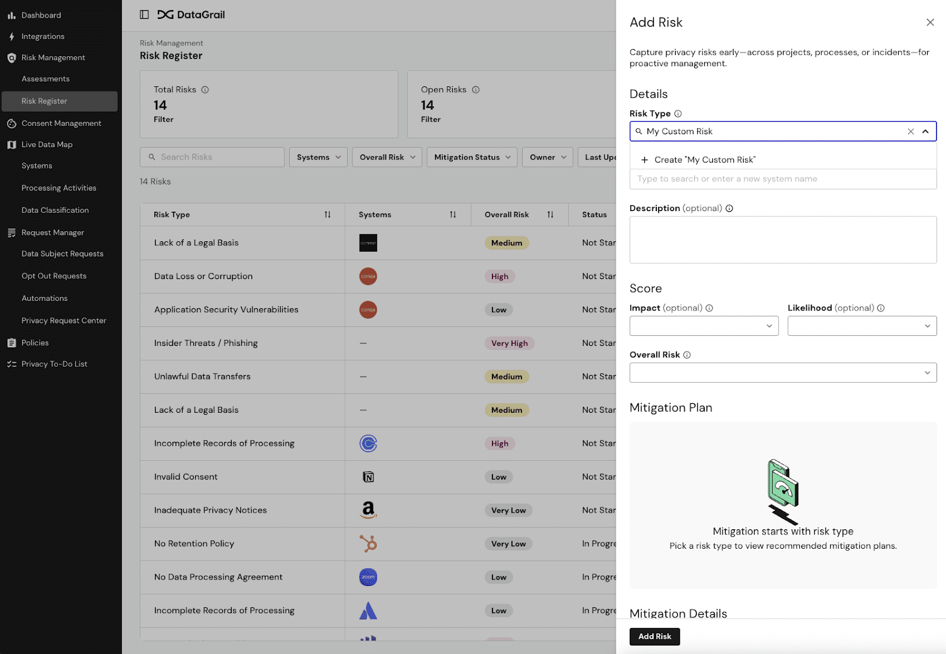Screen dimensions: 946x654
Task: Click the info icon next to Overall Risk label
Action: click(x=687, y=355)
